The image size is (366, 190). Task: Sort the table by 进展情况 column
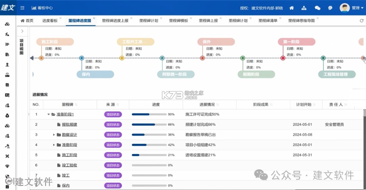coord(218,104)
